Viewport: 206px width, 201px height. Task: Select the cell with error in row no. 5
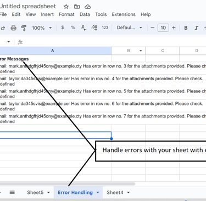pyautogui.click(x=55, y=93)
